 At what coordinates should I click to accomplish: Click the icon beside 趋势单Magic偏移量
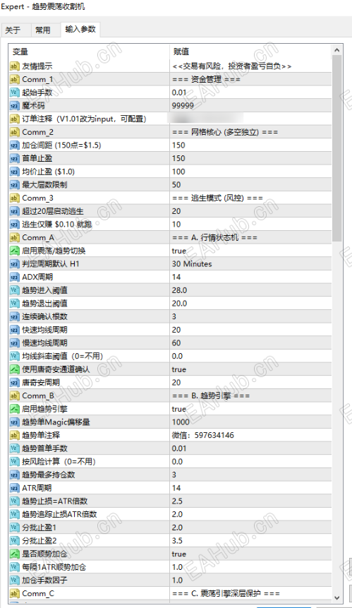(x=14, y=422)
